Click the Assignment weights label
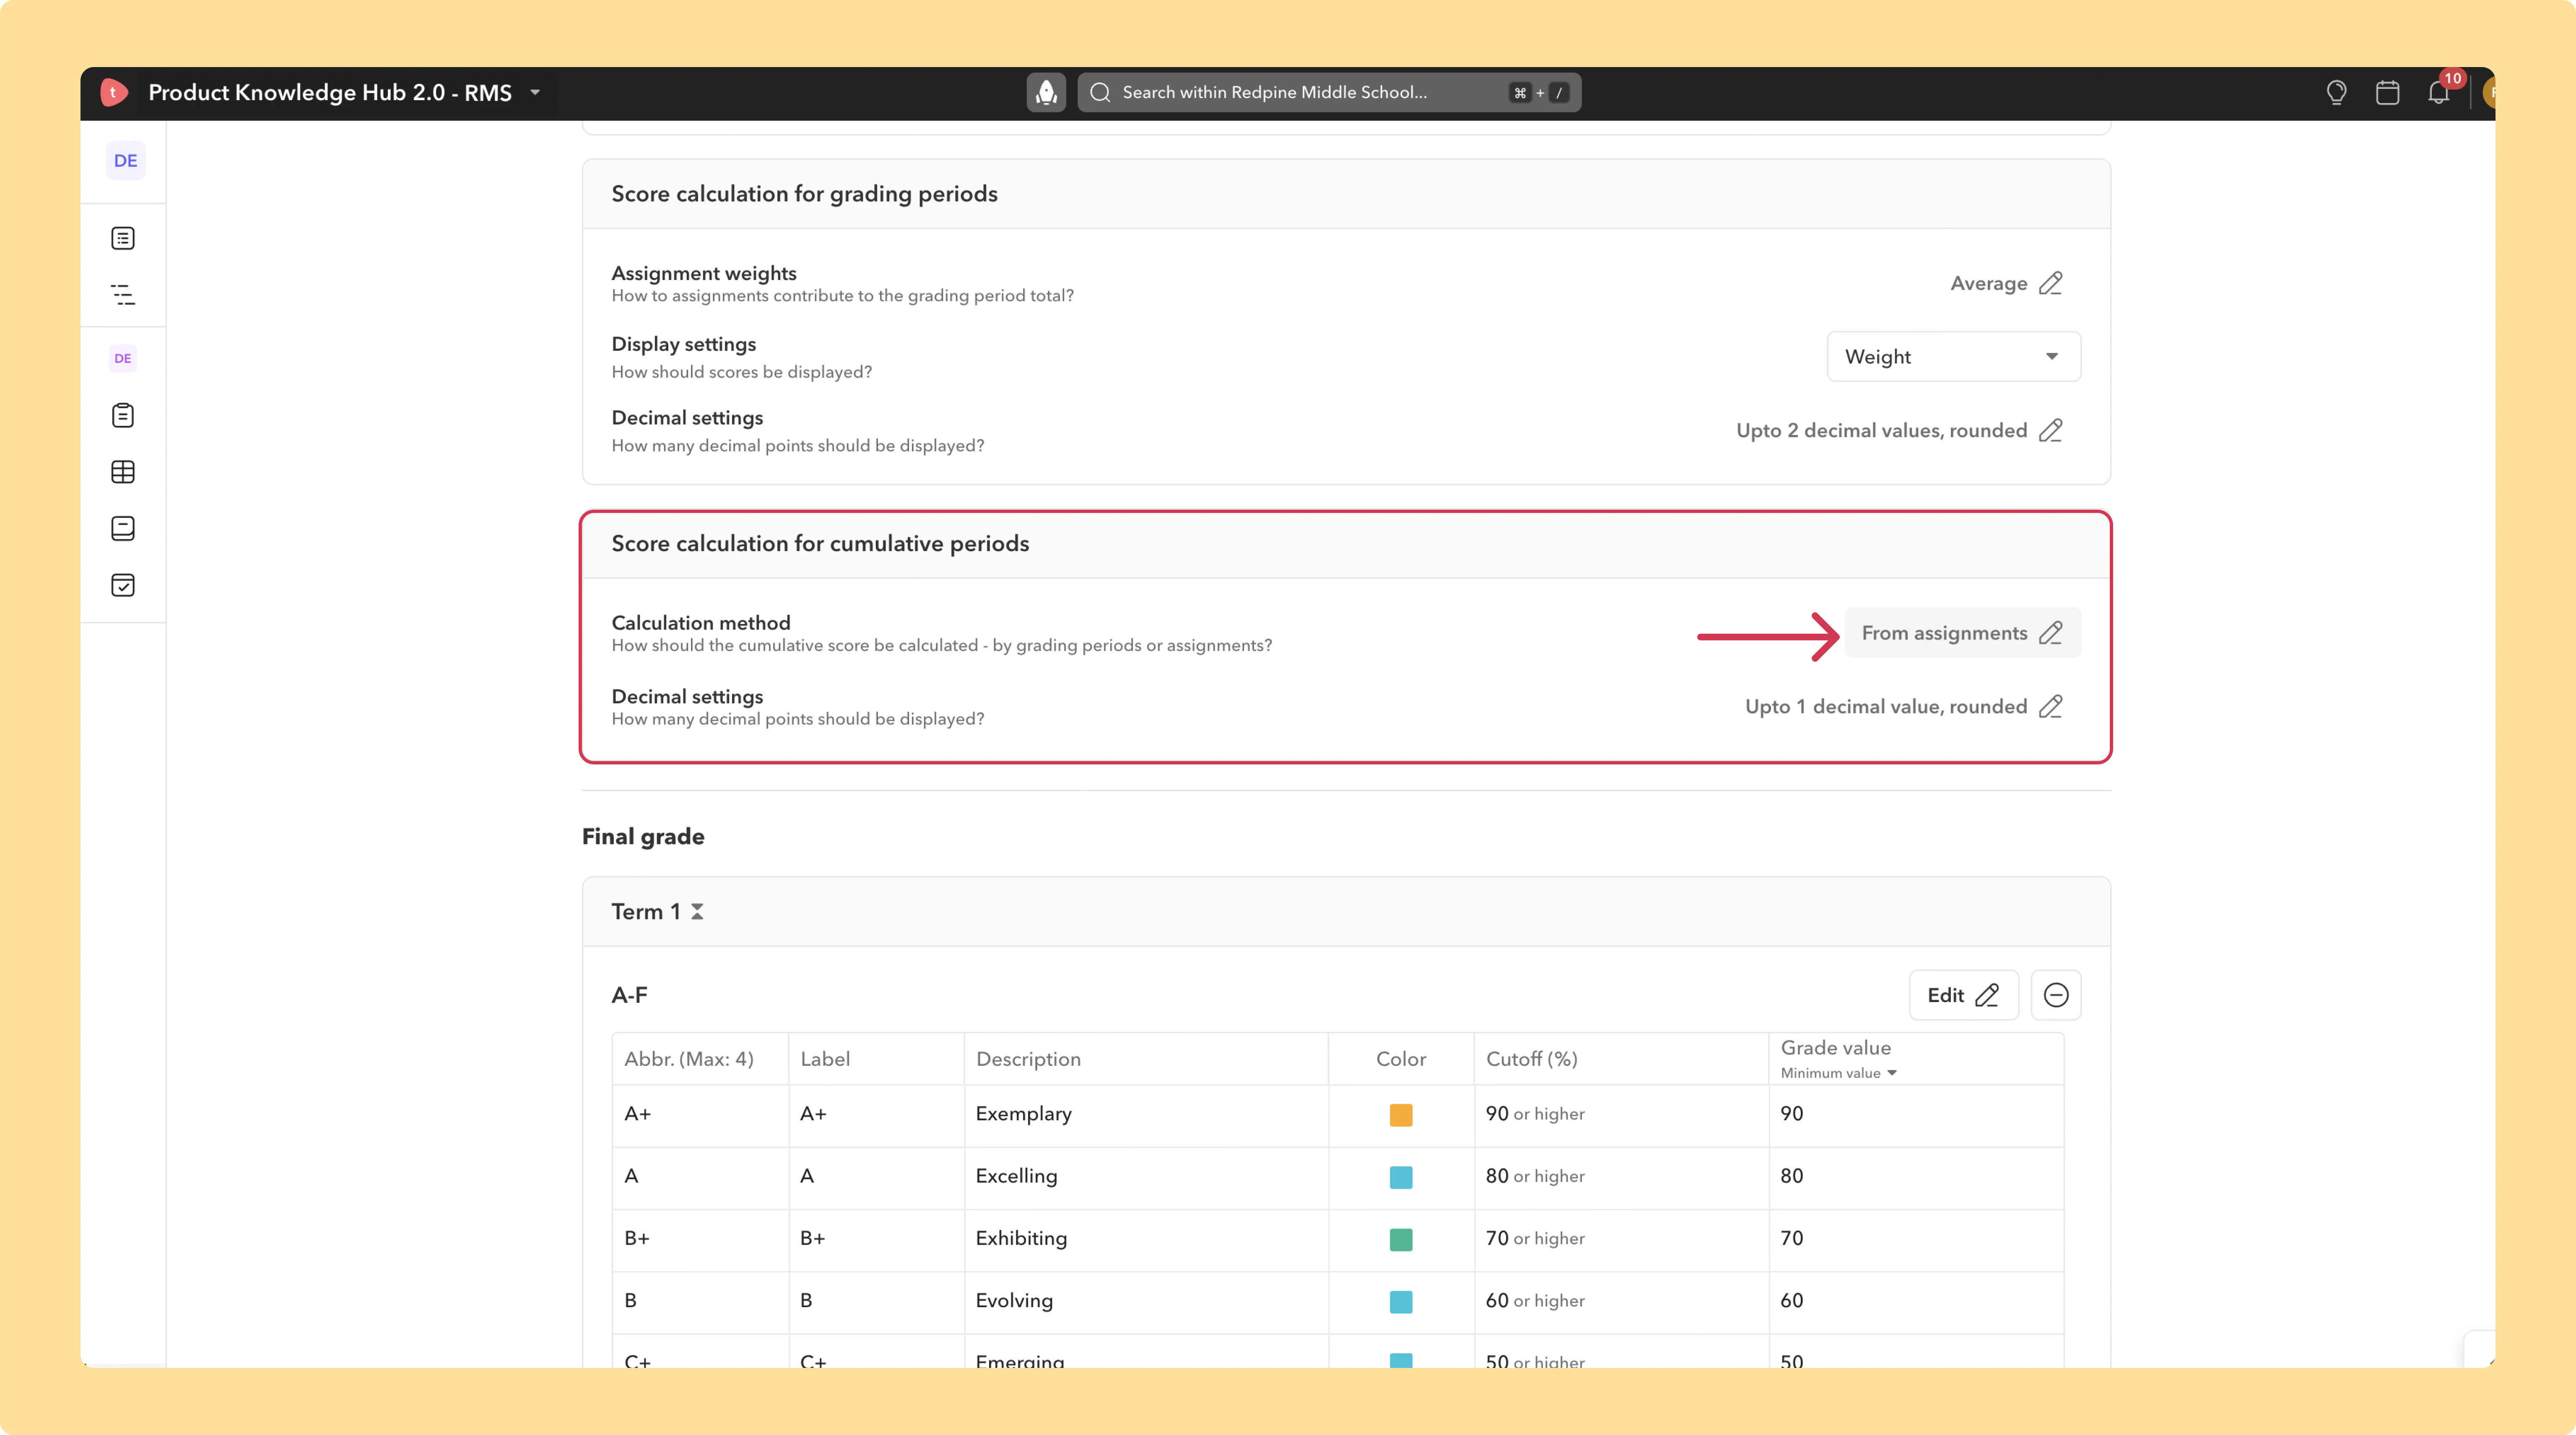Image resolution: width=2576 pixels, height=1435 pixels. coord(704,273)
